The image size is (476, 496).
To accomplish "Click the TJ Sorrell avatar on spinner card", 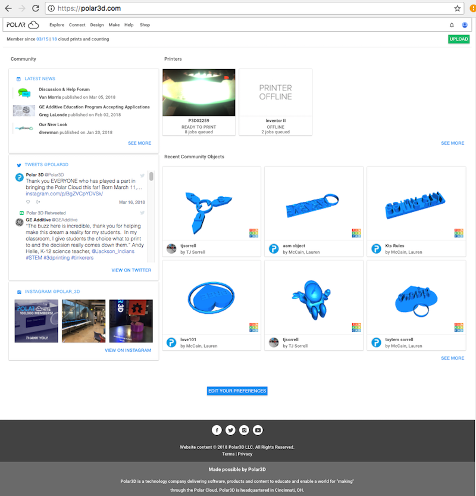I will coord(171,249).
